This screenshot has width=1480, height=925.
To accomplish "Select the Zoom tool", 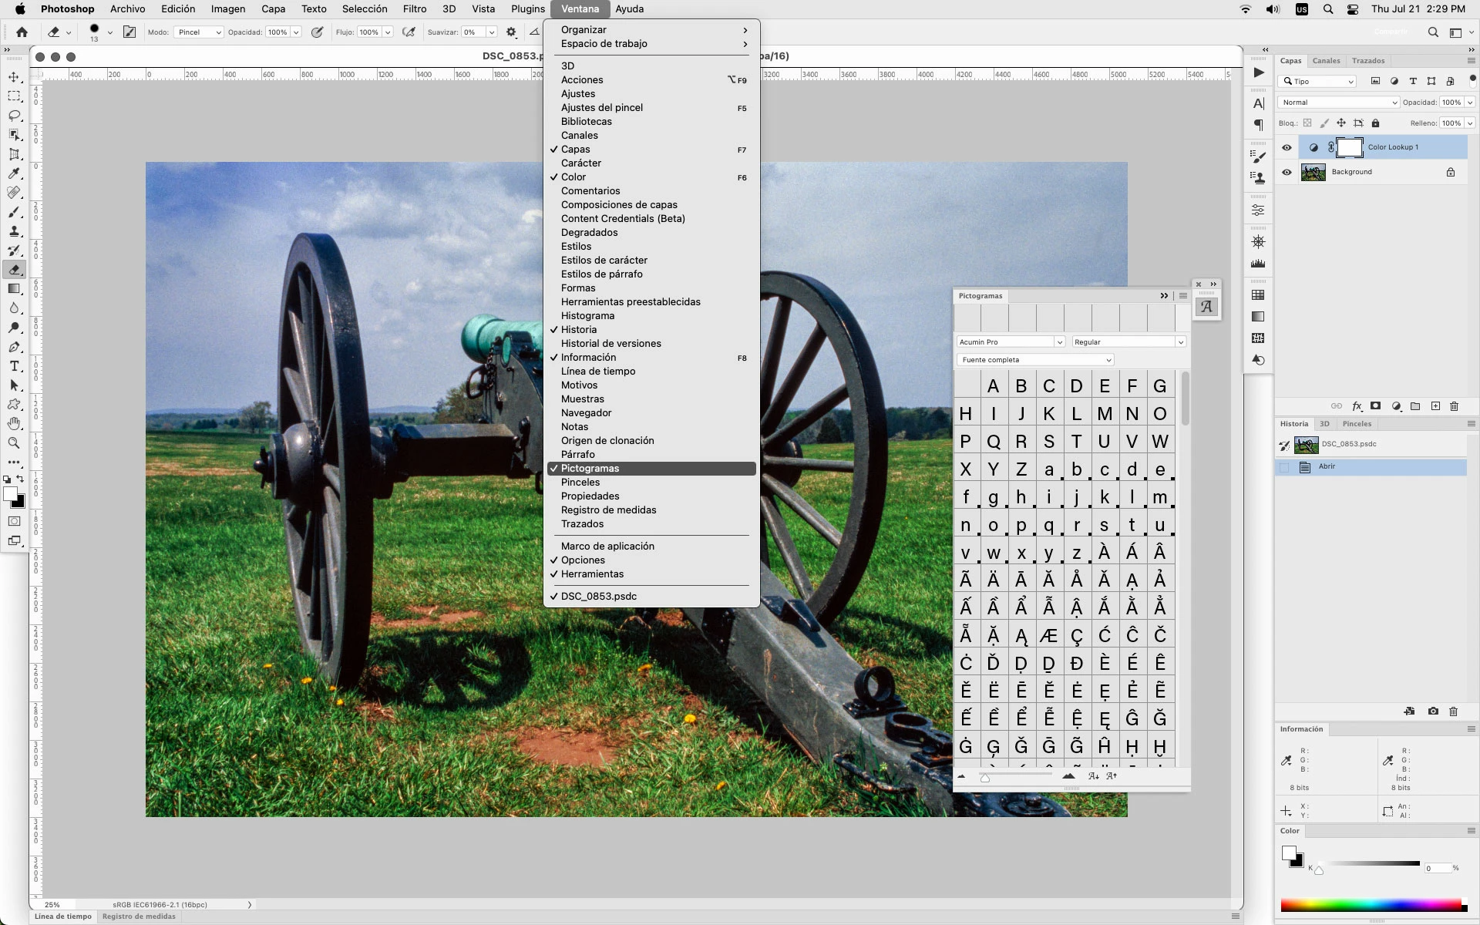I will pos(14,443).
